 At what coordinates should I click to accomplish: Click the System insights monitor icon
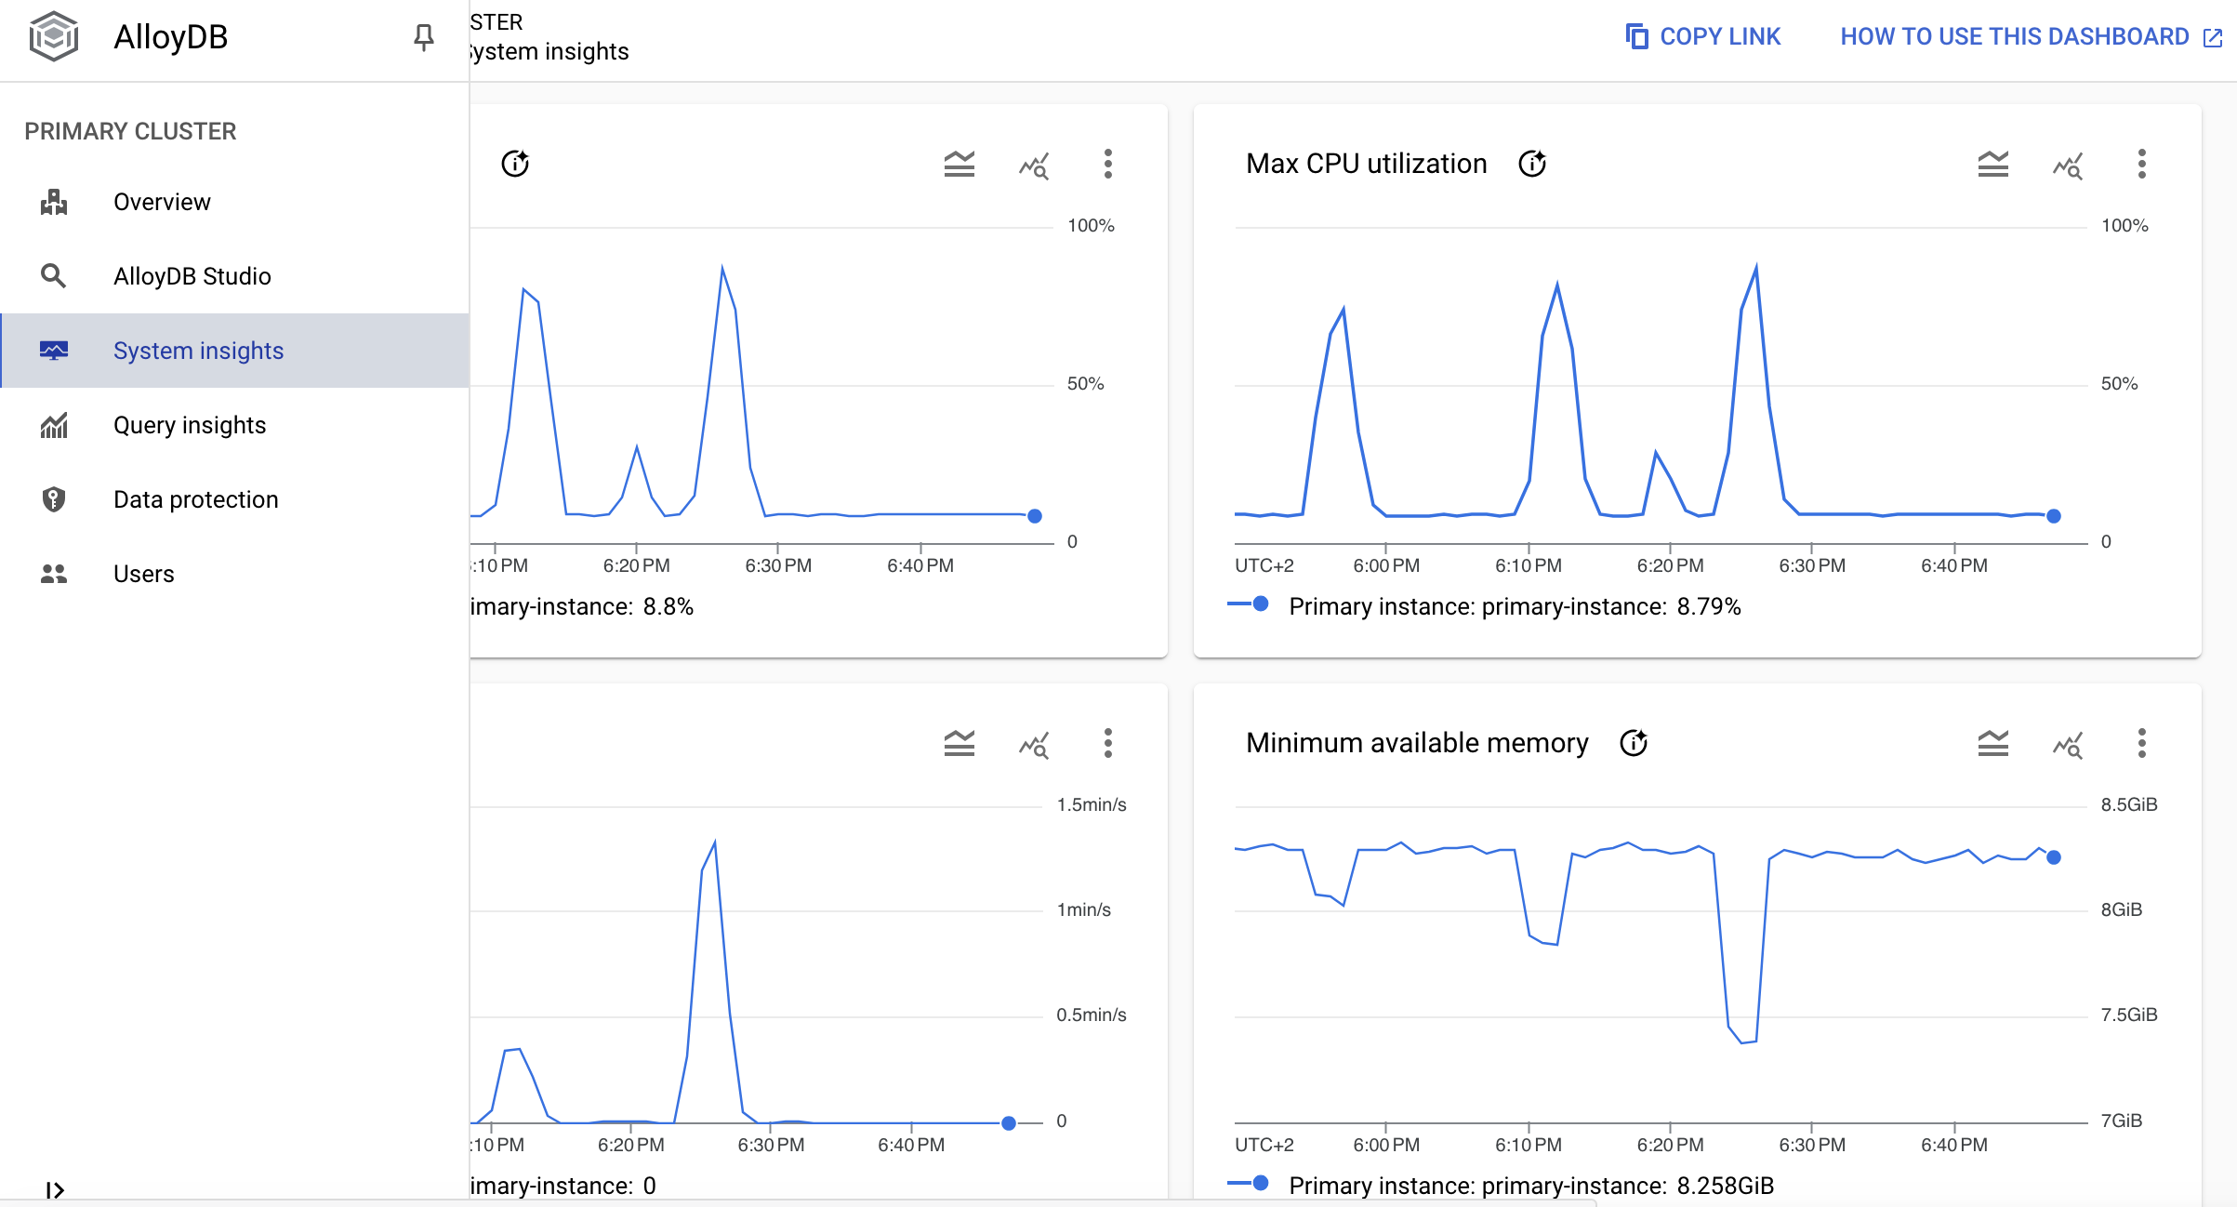click(54, 351)
